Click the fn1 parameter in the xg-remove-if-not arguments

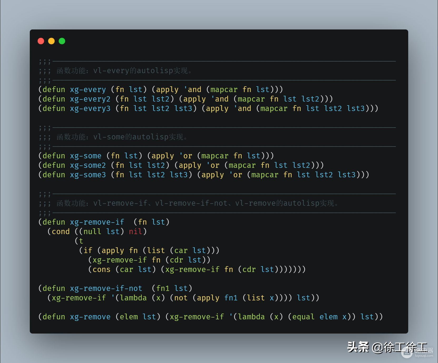point(163,289)
